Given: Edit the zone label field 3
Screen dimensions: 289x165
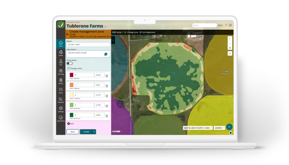Looking at the screenshot, I should click(84, 105).
